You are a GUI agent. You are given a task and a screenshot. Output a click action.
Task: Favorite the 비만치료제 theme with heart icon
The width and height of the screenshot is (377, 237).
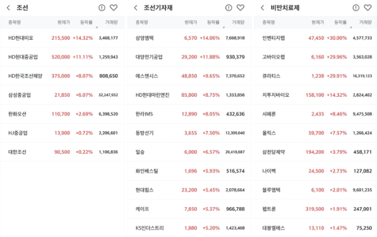tap(367, 8)
